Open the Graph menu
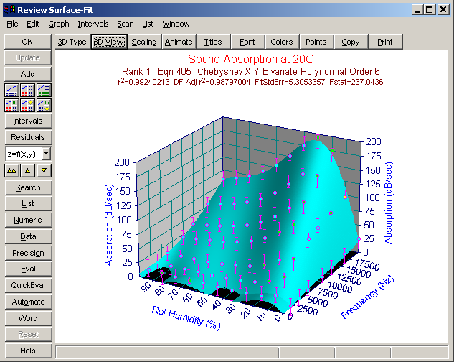The width and height of the screenshot is (454, 362). coord(59,24)
